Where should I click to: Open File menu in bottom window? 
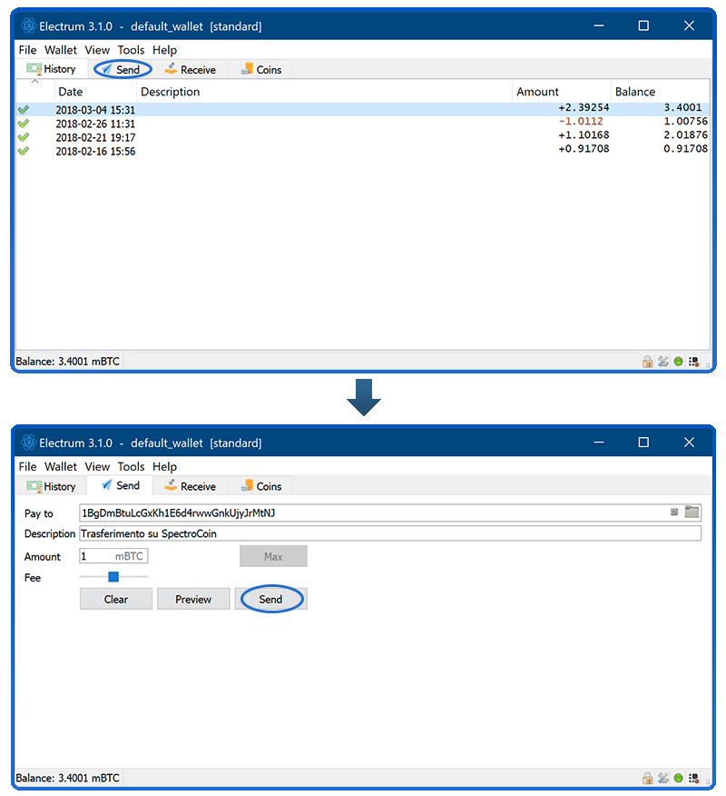coord(27,466)
